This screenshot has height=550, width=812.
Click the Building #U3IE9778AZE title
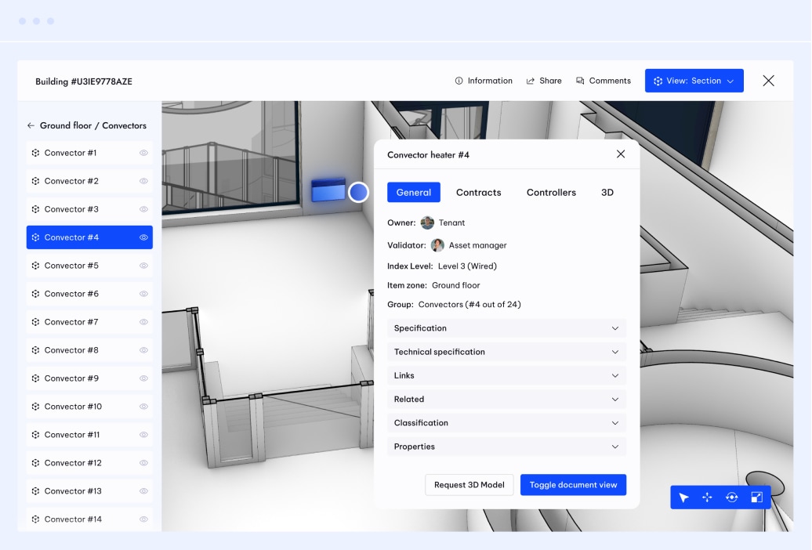point(84,81)
